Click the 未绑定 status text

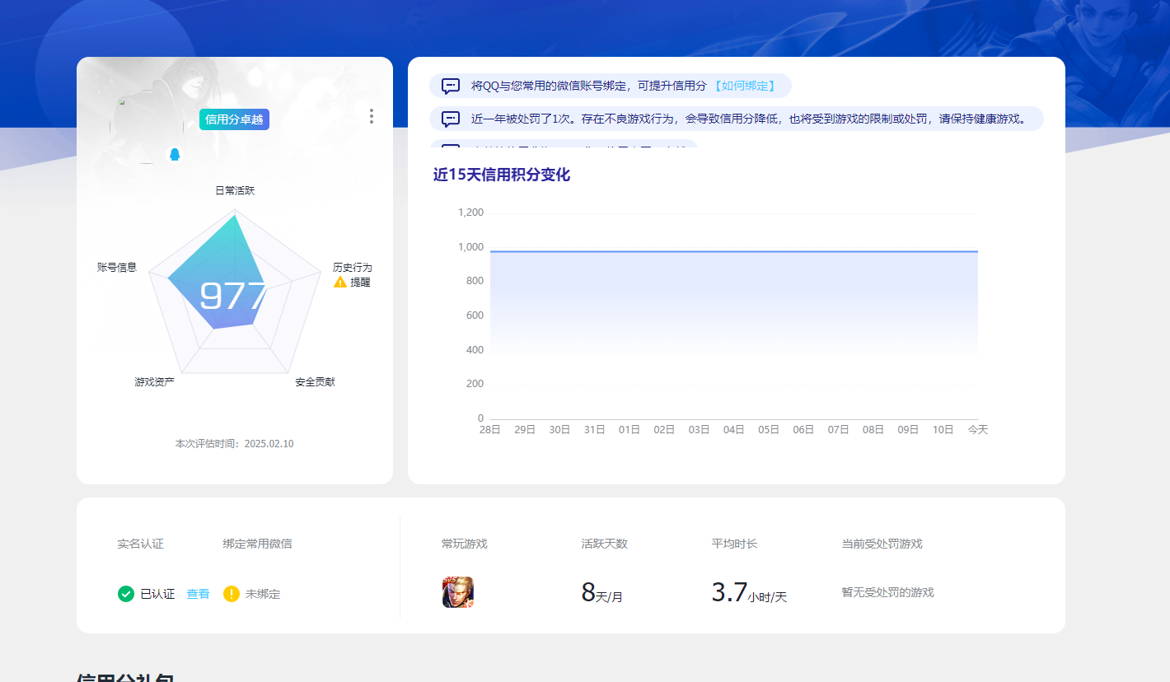[x=263, y=594]
